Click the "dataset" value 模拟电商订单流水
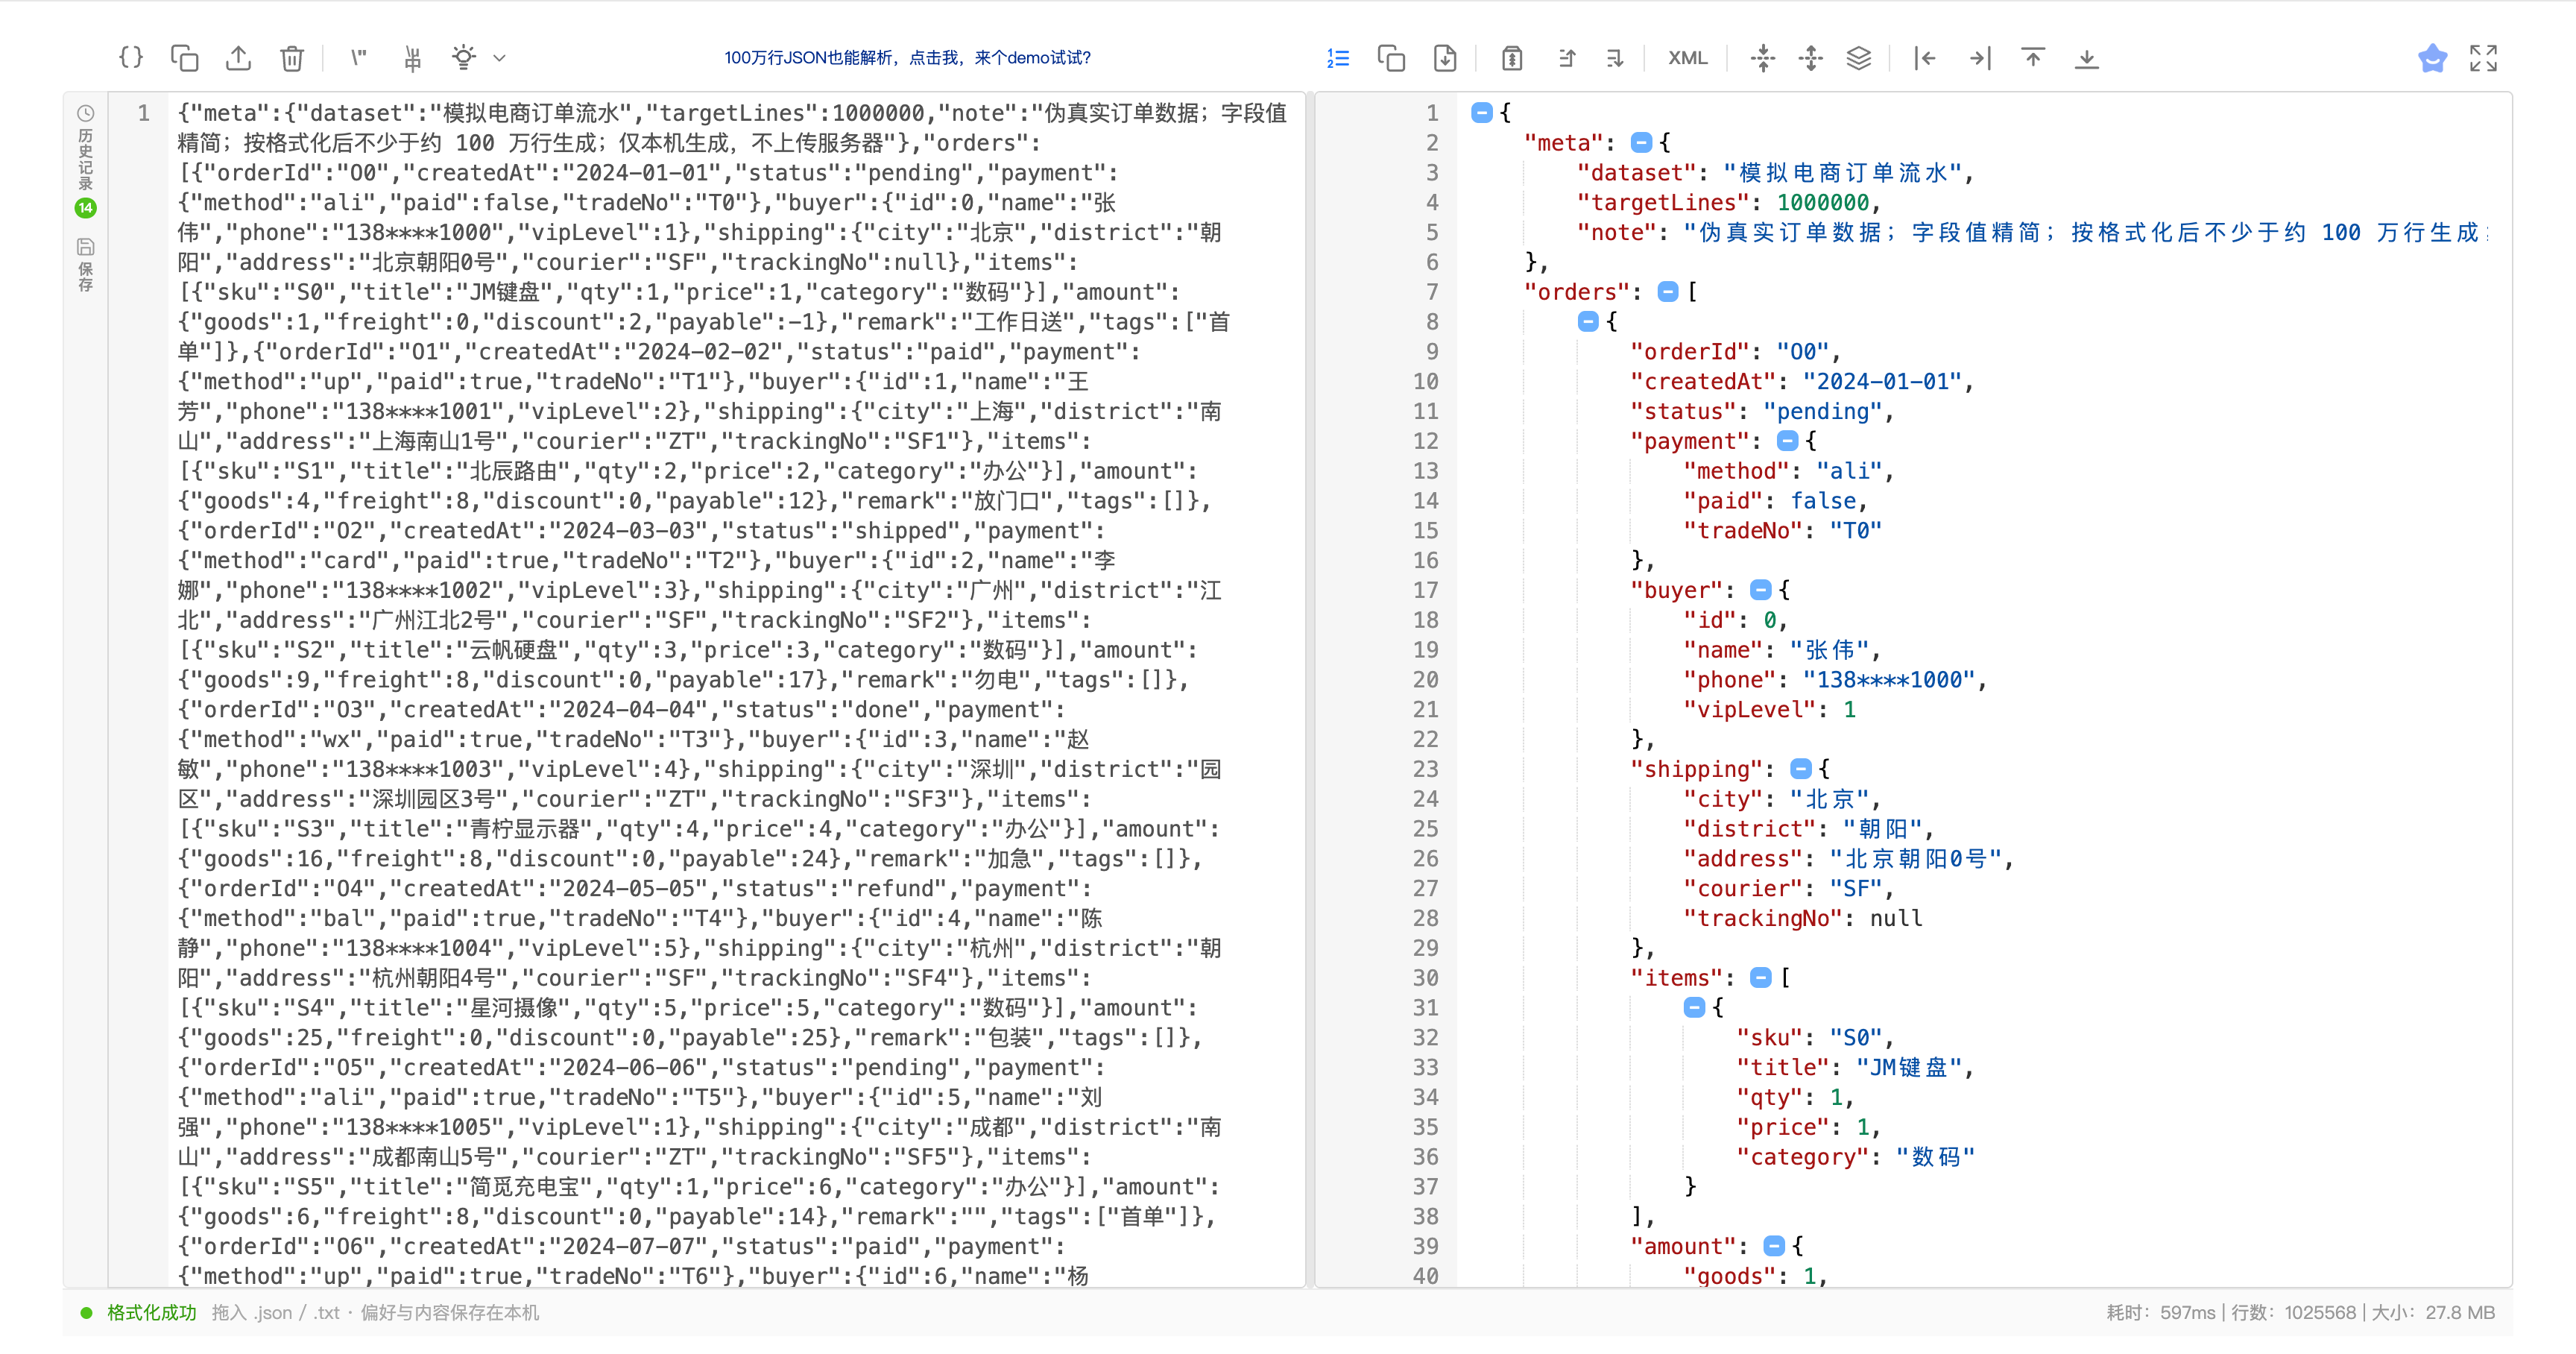Screen dimensions: 2576x1354 tap(1845, 172)
